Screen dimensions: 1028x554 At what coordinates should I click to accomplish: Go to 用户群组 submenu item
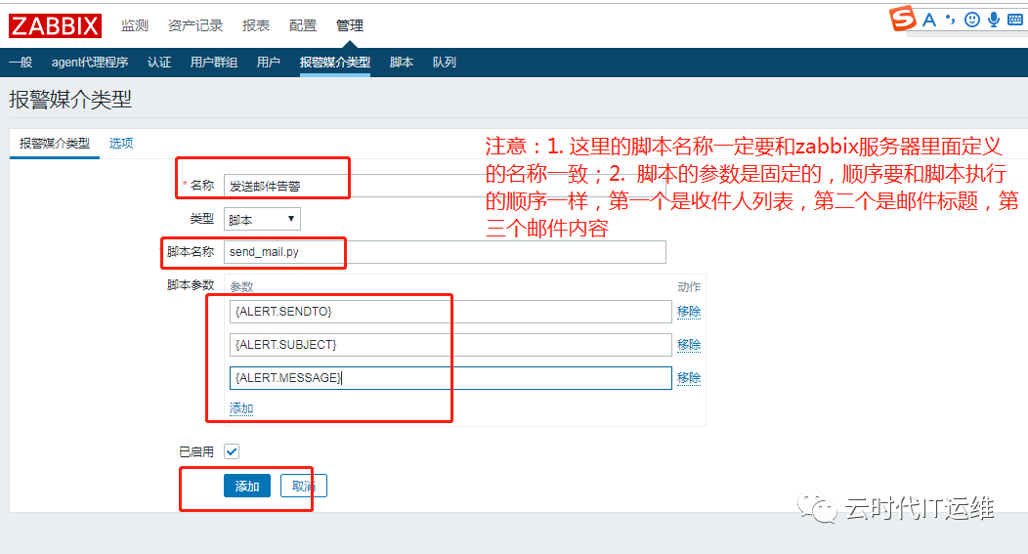214,63
